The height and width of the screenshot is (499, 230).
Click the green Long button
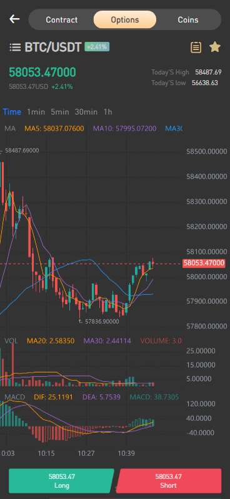pyautogui.click(x=61, y=481)
